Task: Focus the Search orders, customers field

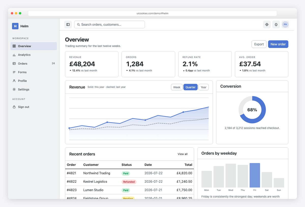Action: (x=110, y=25)
